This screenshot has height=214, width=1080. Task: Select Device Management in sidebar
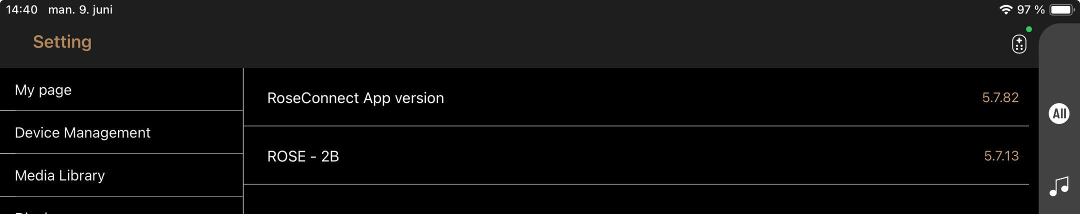point(82,132)
